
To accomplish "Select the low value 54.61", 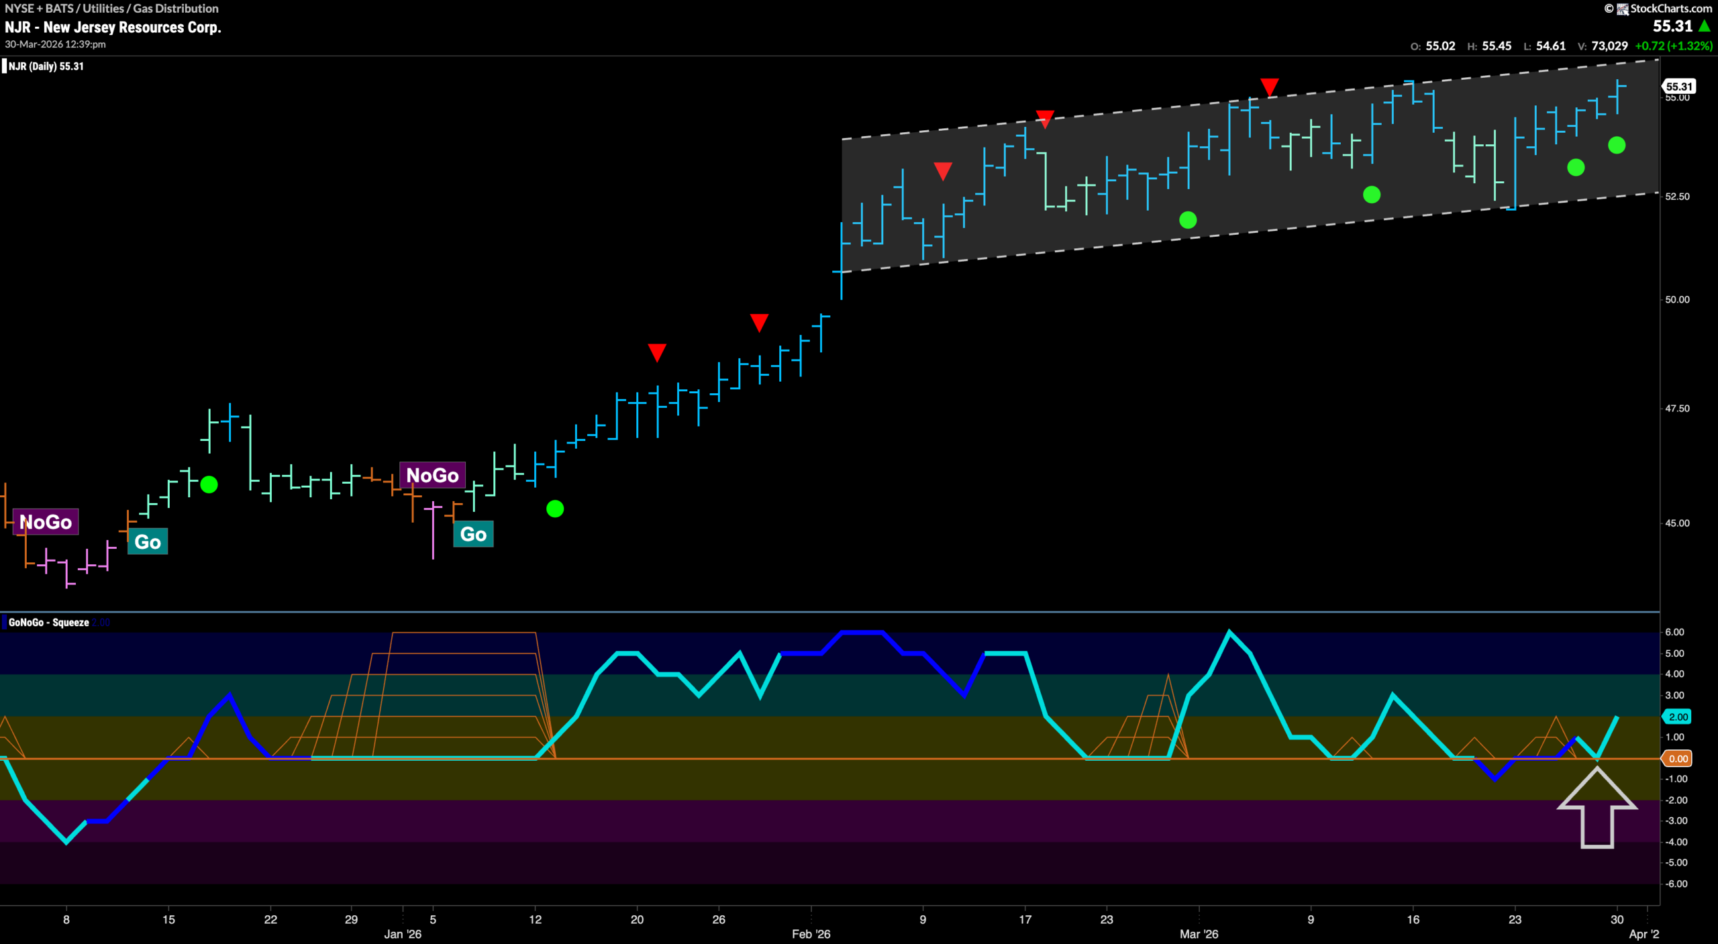I will pos(1551,46).
